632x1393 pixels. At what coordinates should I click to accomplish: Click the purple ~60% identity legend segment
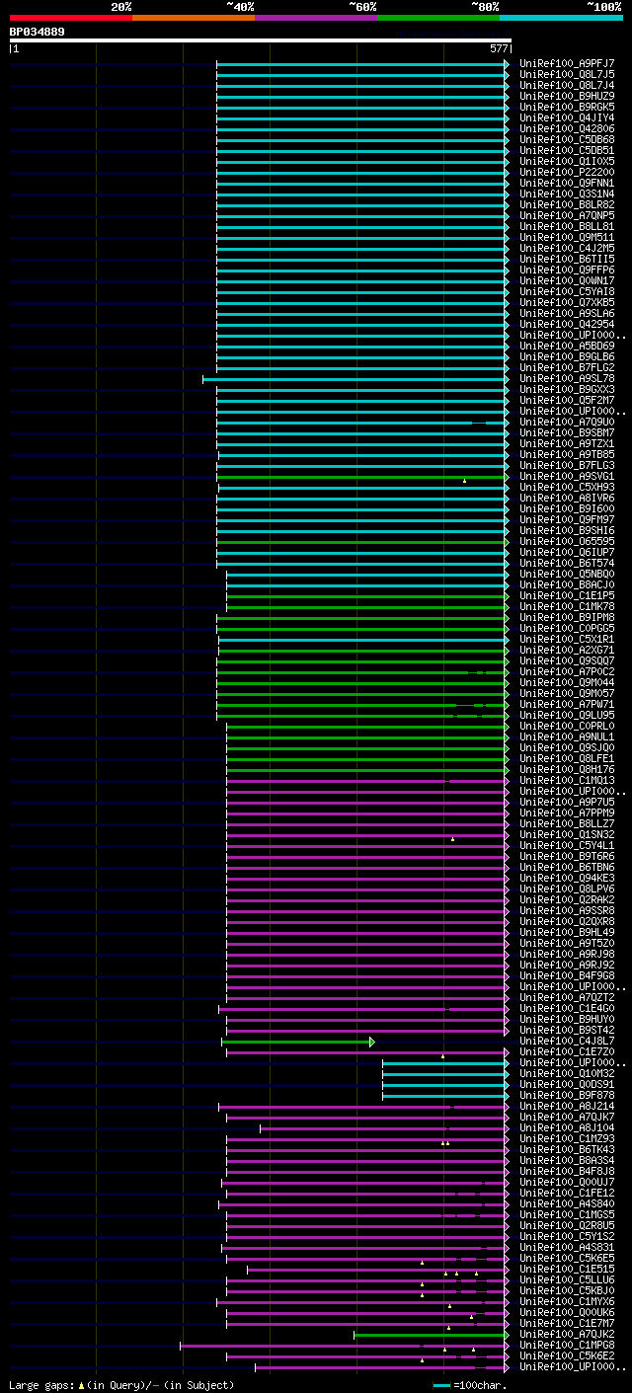pos(315,18)
